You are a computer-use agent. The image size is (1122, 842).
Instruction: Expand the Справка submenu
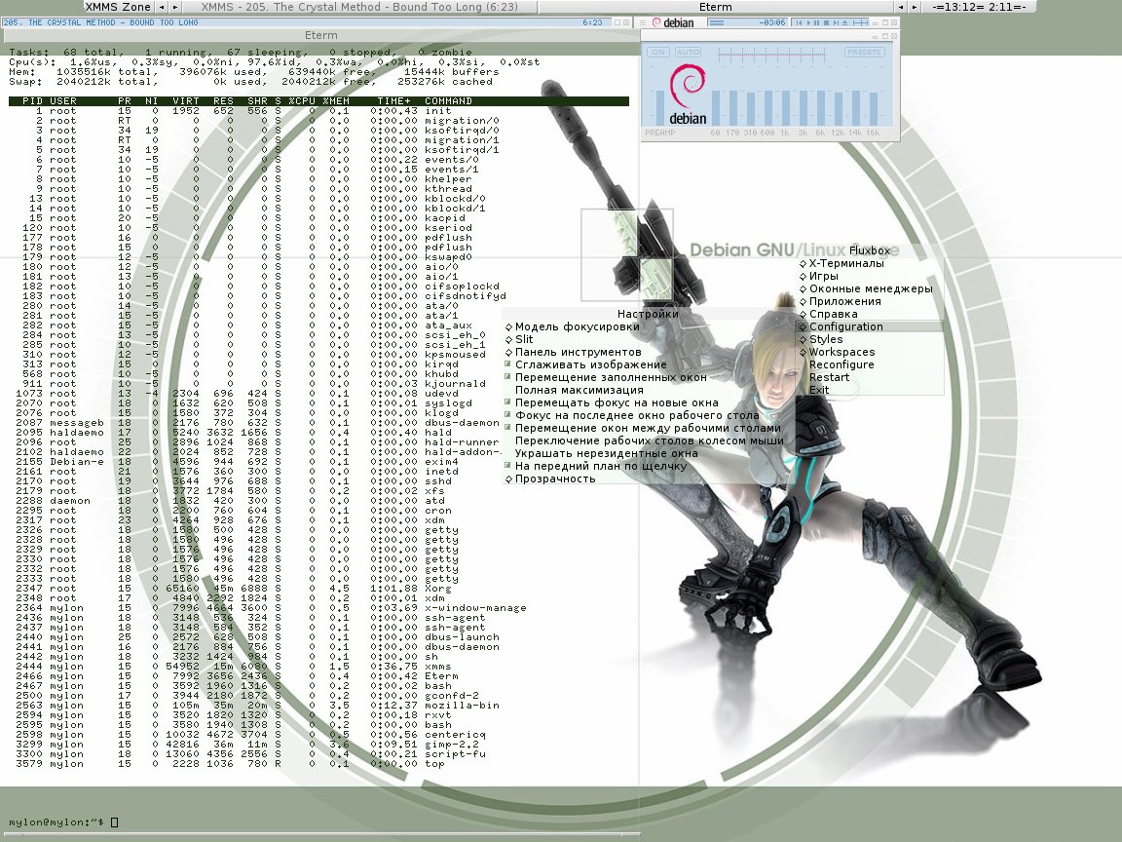click(870, 315)
